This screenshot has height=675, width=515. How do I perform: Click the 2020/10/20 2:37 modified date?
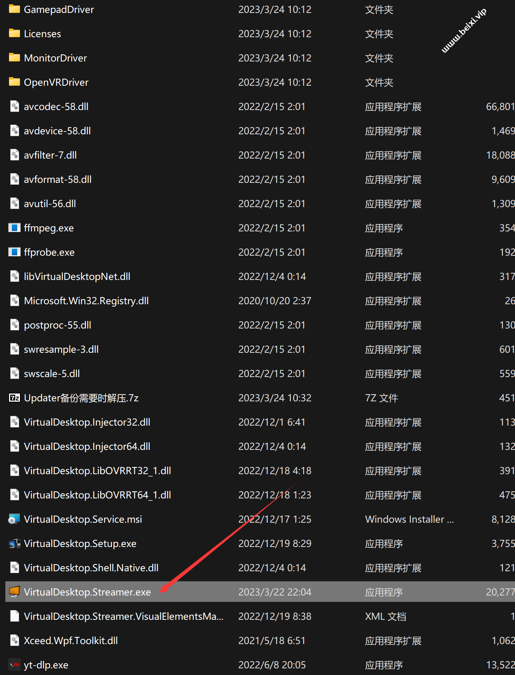click(x=275, y=301)
